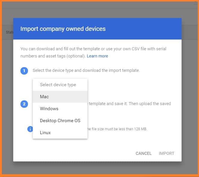Viewport: 199px width, 177px height.
Task: Click the partially hidden Status column header
Action: click(x=10, y=32)
